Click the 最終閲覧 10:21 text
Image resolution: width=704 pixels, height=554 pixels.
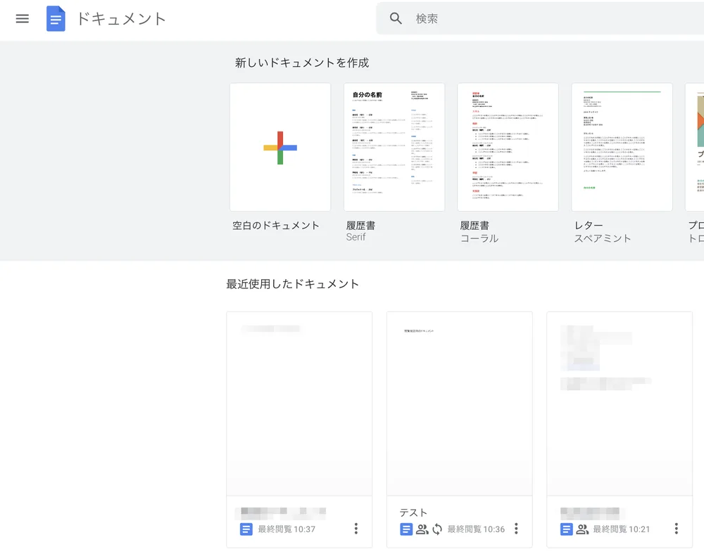coord(622,529)
